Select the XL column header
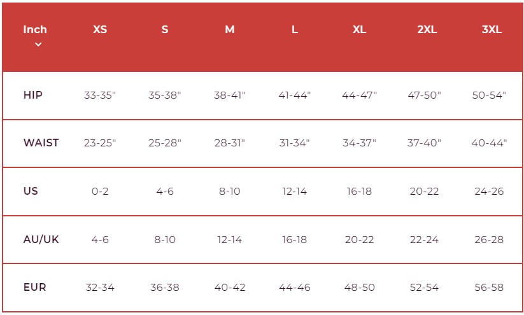This screenshot has width=524, height=315. click(360, 29)
